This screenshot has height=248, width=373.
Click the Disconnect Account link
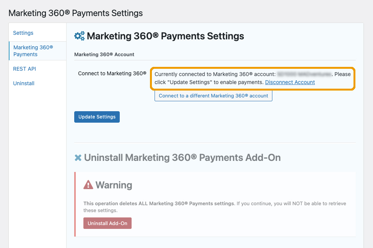pyautogui.click(x=290, y=82)
